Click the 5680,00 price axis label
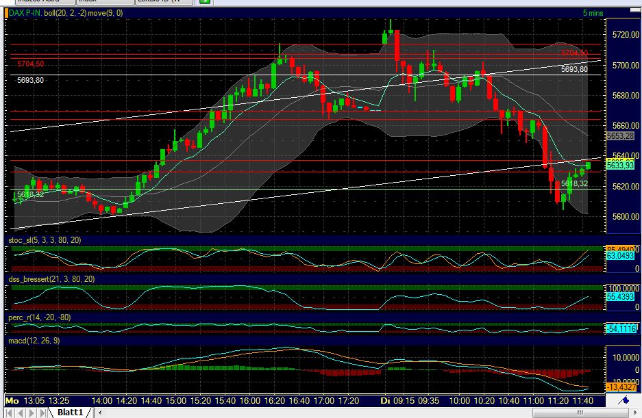This screenshot has height=418, width=642. 626,96
